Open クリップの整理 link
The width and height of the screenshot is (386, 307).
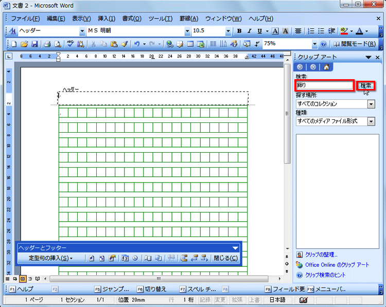click(x=321, y=255)
